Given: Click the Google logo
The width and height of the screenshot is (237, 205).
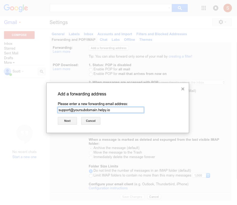Looking at the screenshot, I should 16,8.
